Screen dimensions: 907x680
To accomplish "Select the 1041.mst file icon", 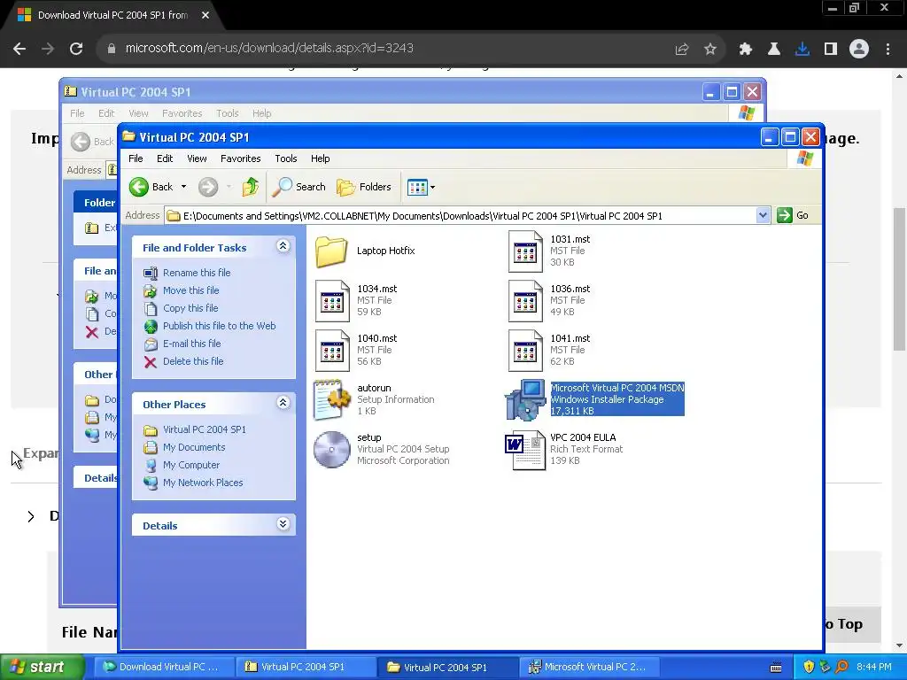I will point(525,351).
